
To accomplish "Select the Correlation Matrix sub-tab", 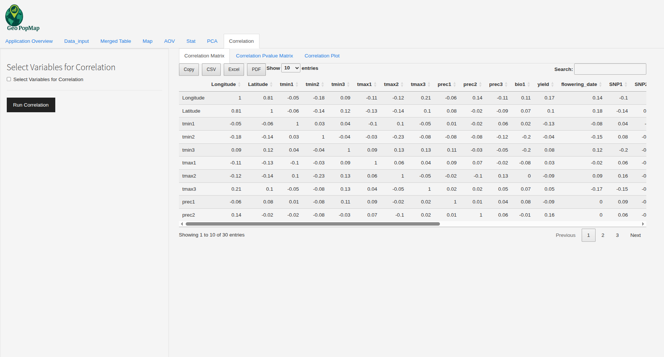I will click(204, 56).
